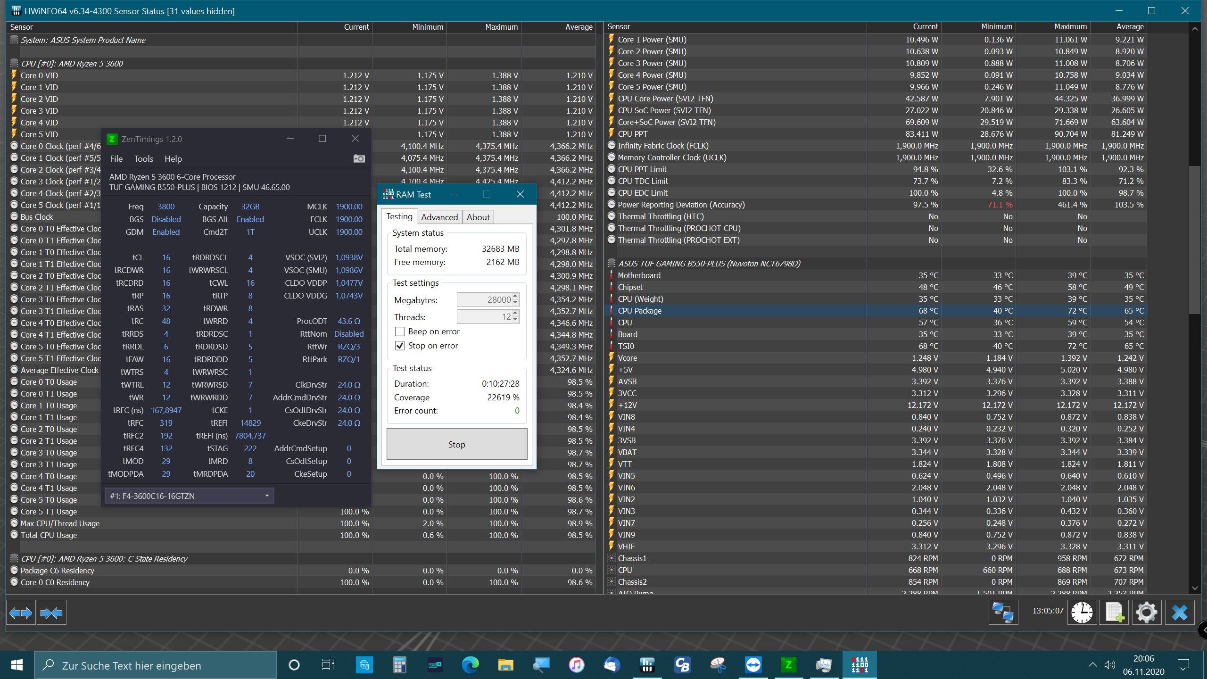The height and width of the screenshot is (679, 1207).
Task: Click the Windows search box in taskbar
Action: (x=156, y=665)
